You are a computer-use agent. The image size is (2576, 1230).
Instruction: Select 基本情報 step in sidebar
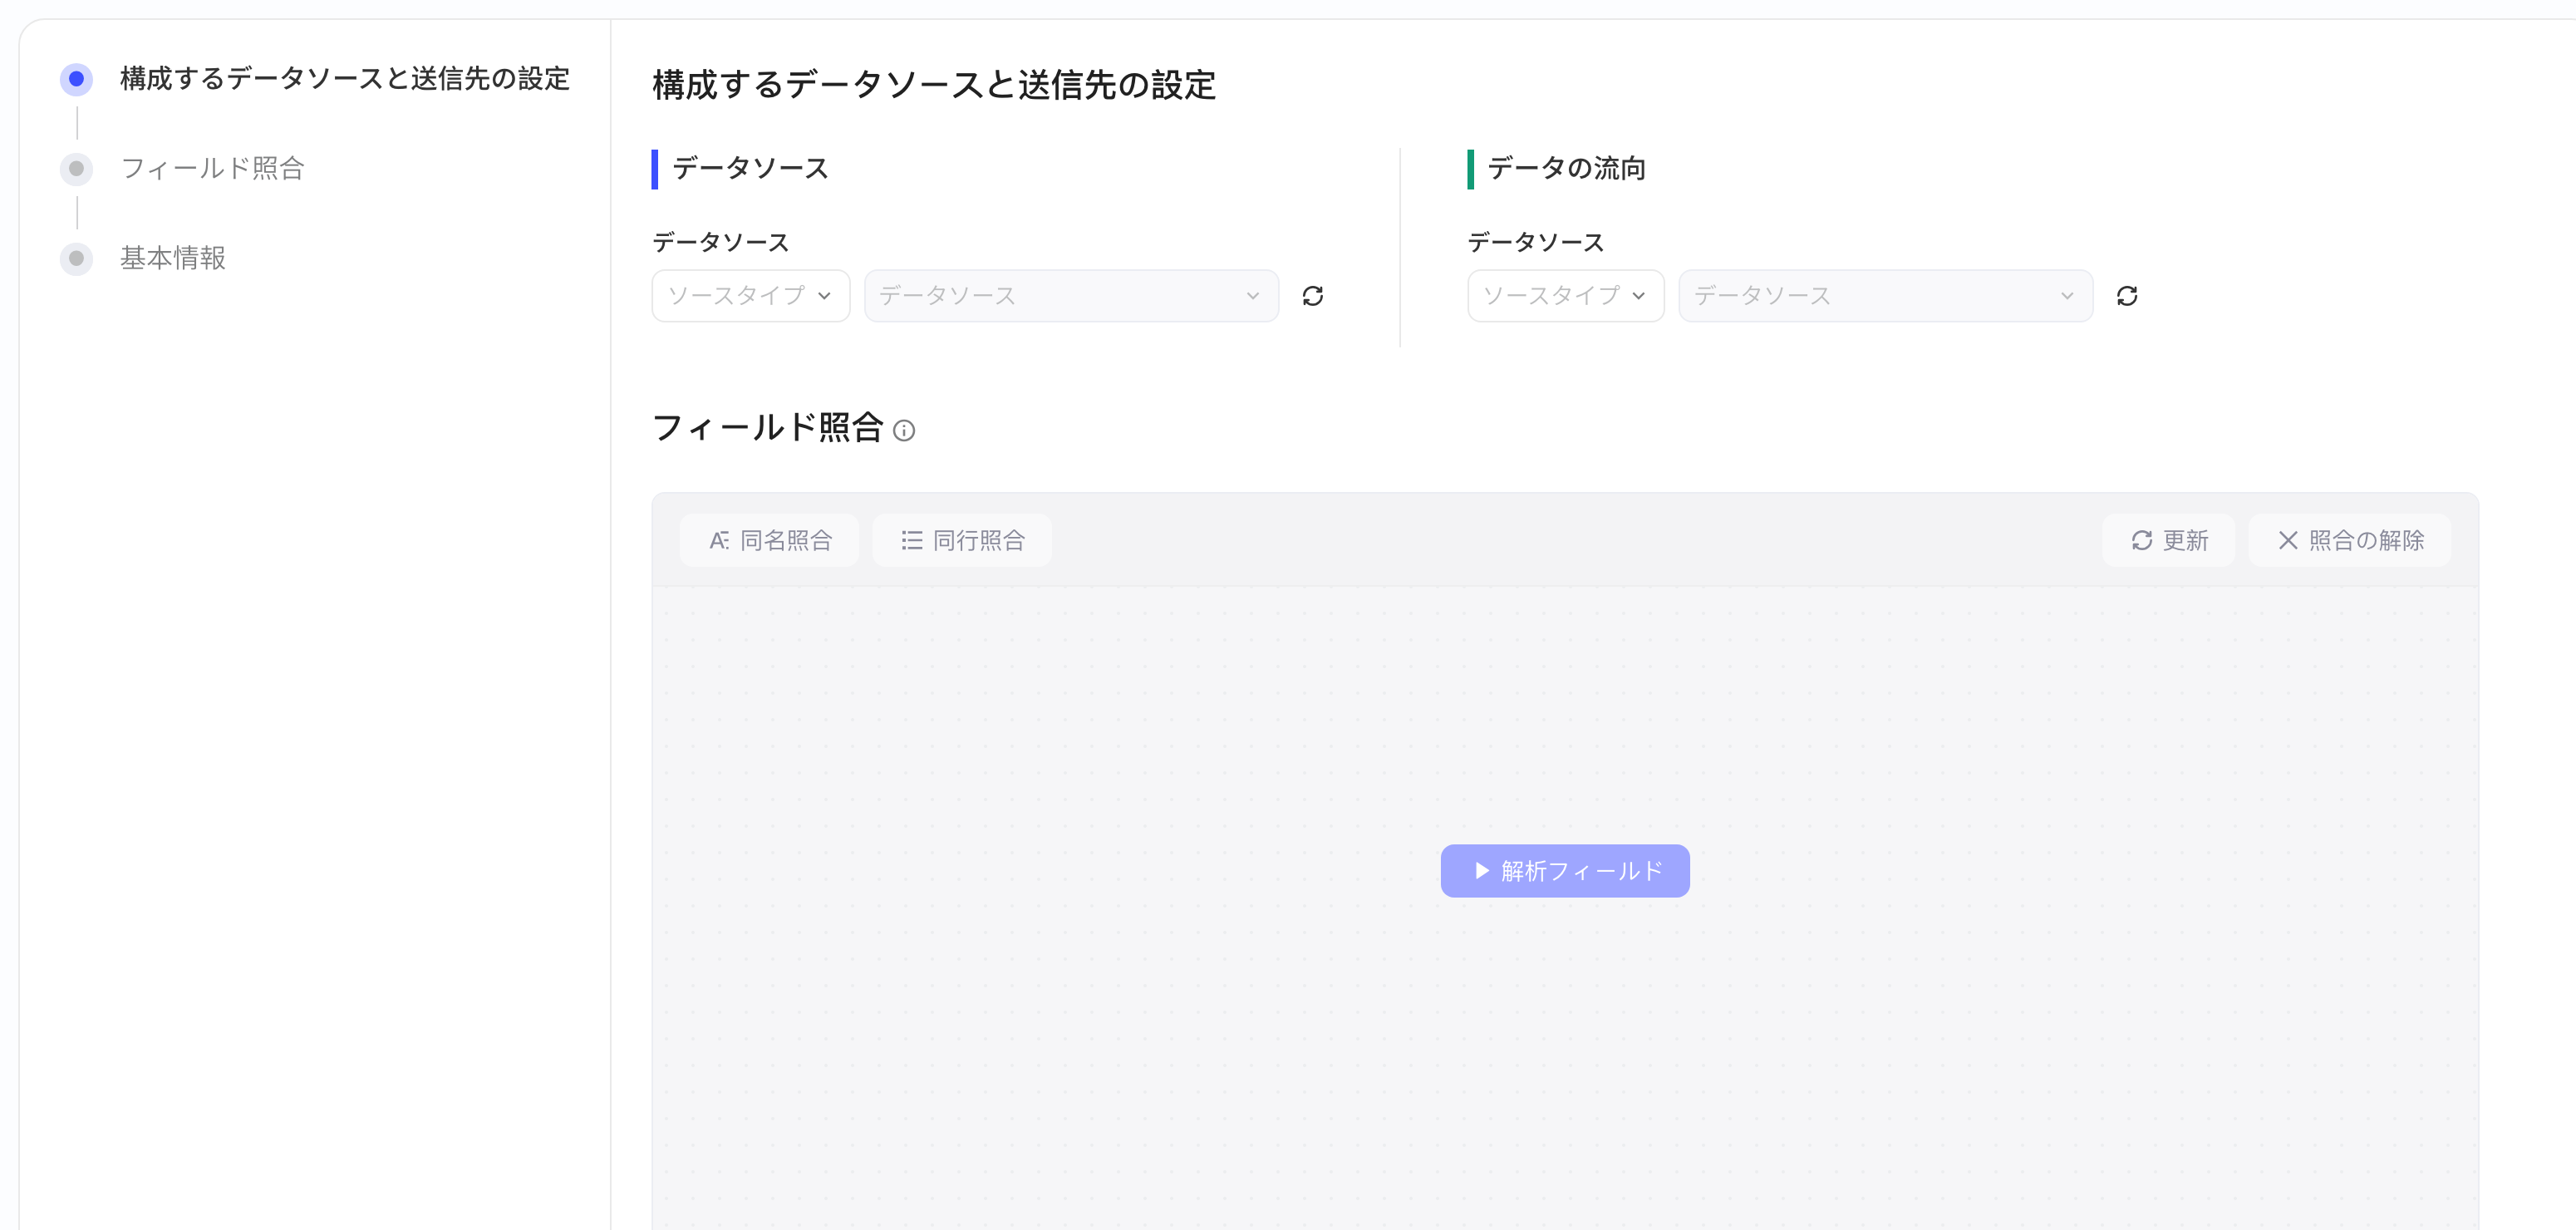click(x=173, y=259)
